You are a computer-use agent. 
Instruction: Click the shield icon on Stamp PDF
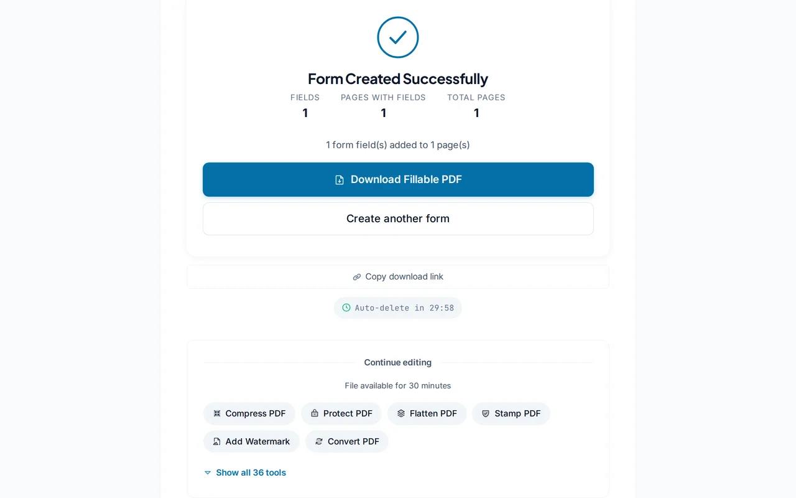pos(485,413)
